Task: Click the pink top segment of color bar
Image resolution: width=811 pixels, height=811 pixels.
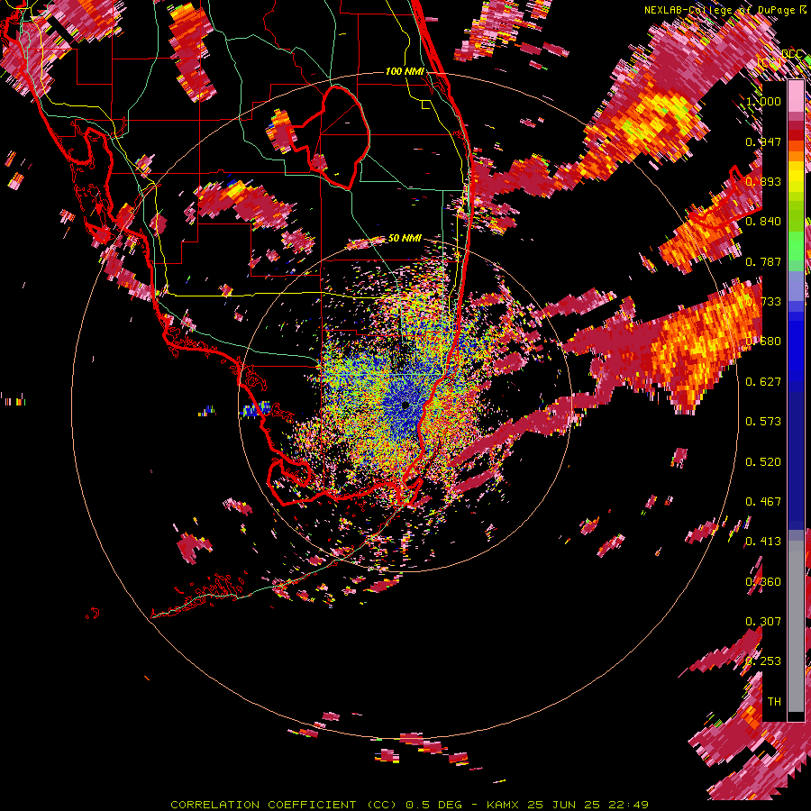Action: 796,96
